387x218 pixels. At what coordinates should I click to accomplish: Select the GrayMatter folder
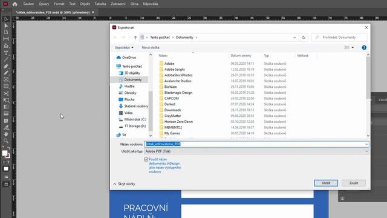tap(172, 116)
